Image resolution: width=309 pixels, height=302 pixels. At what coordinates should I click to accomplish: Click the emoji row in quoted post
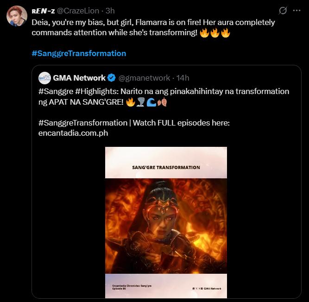click(146, 102)
